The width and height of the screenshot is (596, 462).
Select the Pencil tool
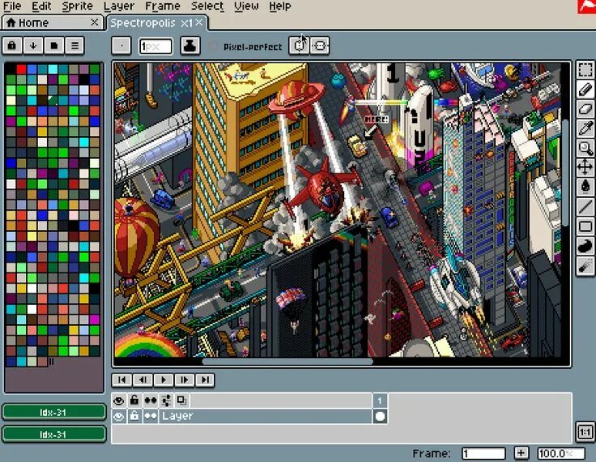[585, 89]
